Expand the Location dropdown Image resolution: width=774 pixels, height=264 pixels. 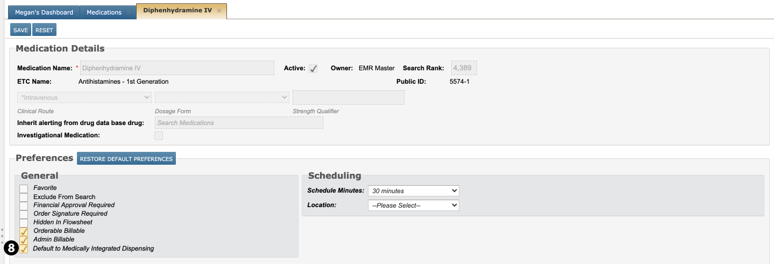point(413,206)
